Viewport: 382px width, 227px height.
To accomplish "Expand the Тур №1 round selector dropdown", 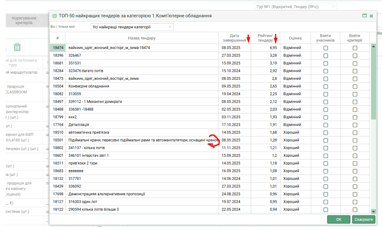I will click(295, 6).
